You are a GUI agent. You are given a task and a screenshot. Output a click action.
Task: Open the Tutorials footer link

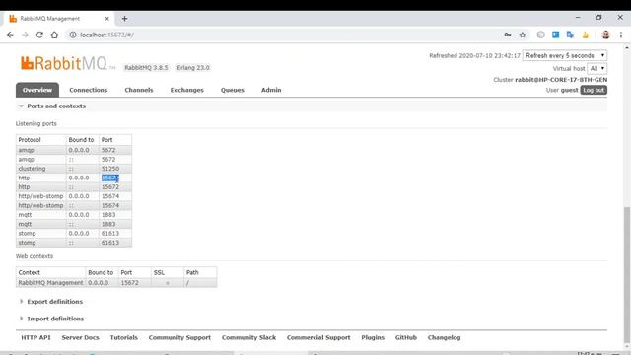point(124,337)
